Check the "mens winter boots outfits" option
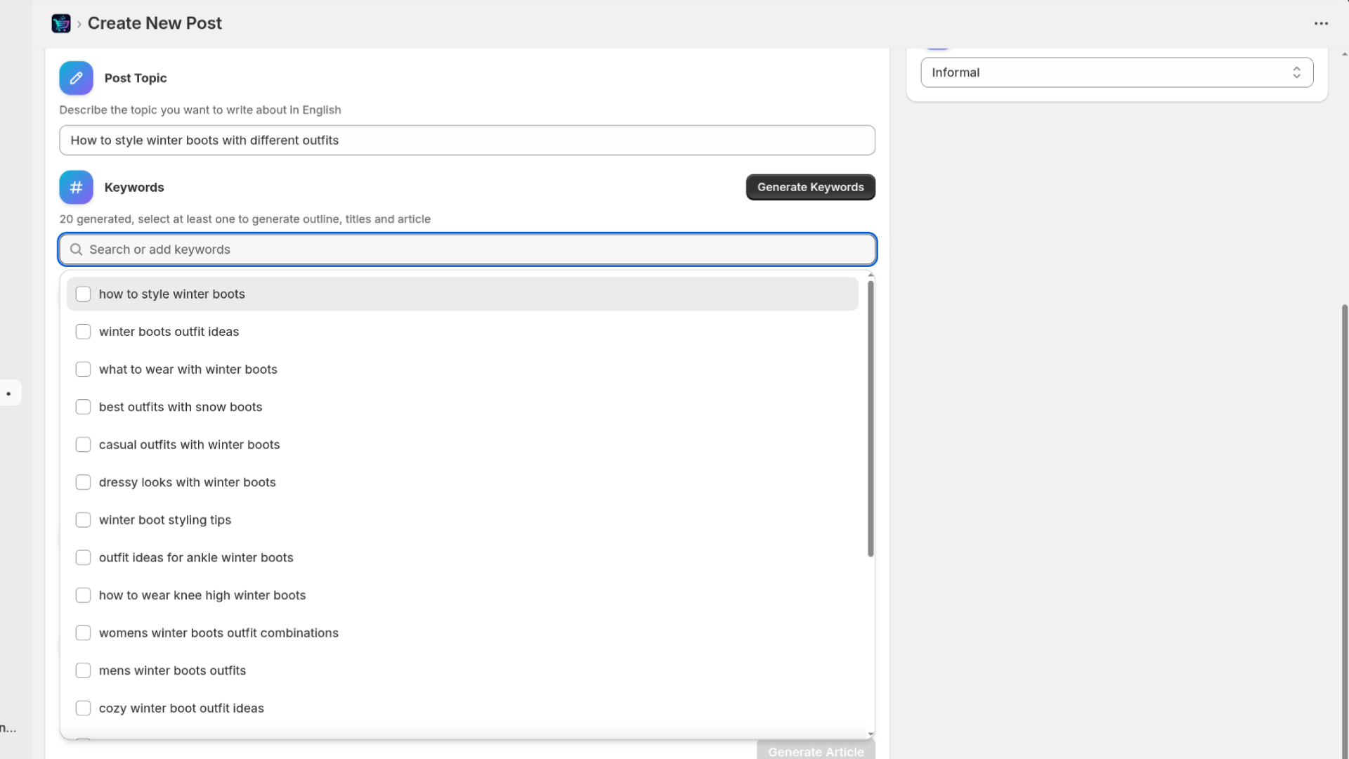 tap(82, 670)
